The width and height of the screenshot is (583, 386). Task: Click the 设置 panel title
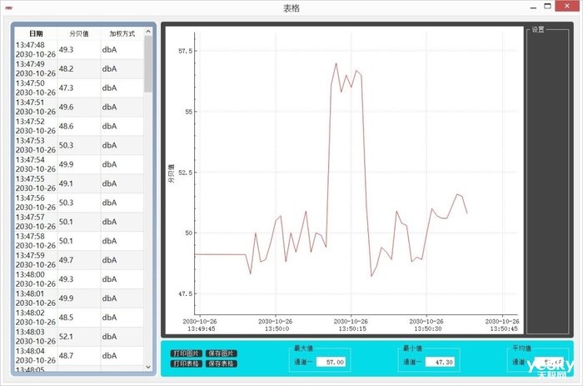(x=538, y=29)
